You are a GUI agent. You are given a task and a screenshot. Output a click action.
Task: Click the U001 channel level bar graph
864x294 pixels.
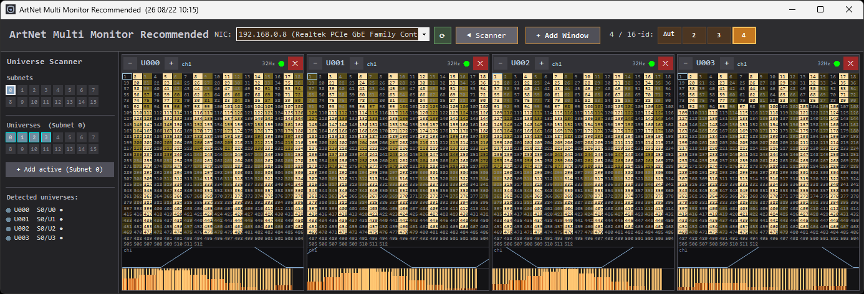[x=397, y=279]
